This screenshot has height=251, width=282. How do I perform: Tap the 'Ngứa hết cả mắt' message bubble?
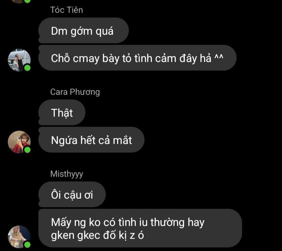point(91,140)
